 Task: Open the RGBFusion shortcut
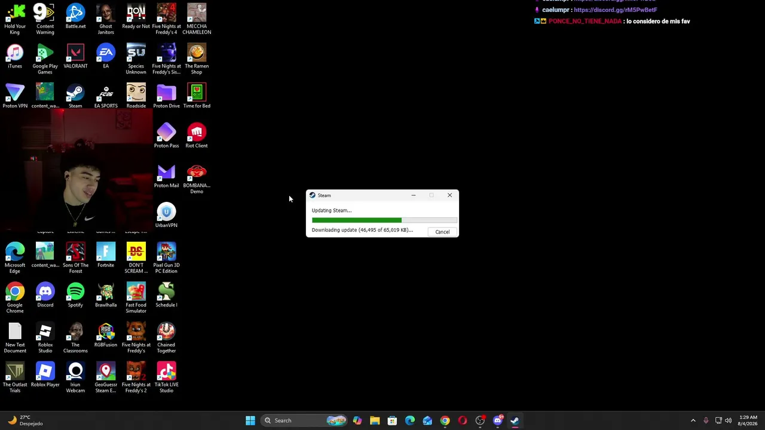point(106,335)
